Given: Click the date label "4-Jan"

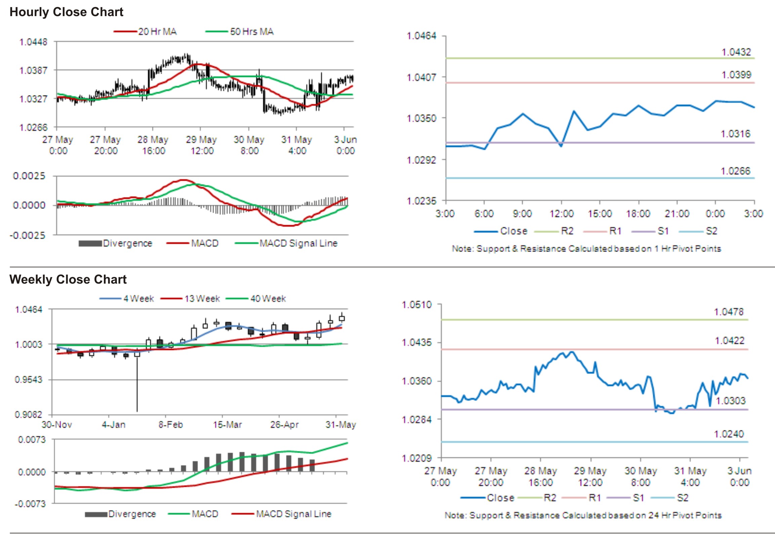Looking at the screenshot, I should pos(114,425).
